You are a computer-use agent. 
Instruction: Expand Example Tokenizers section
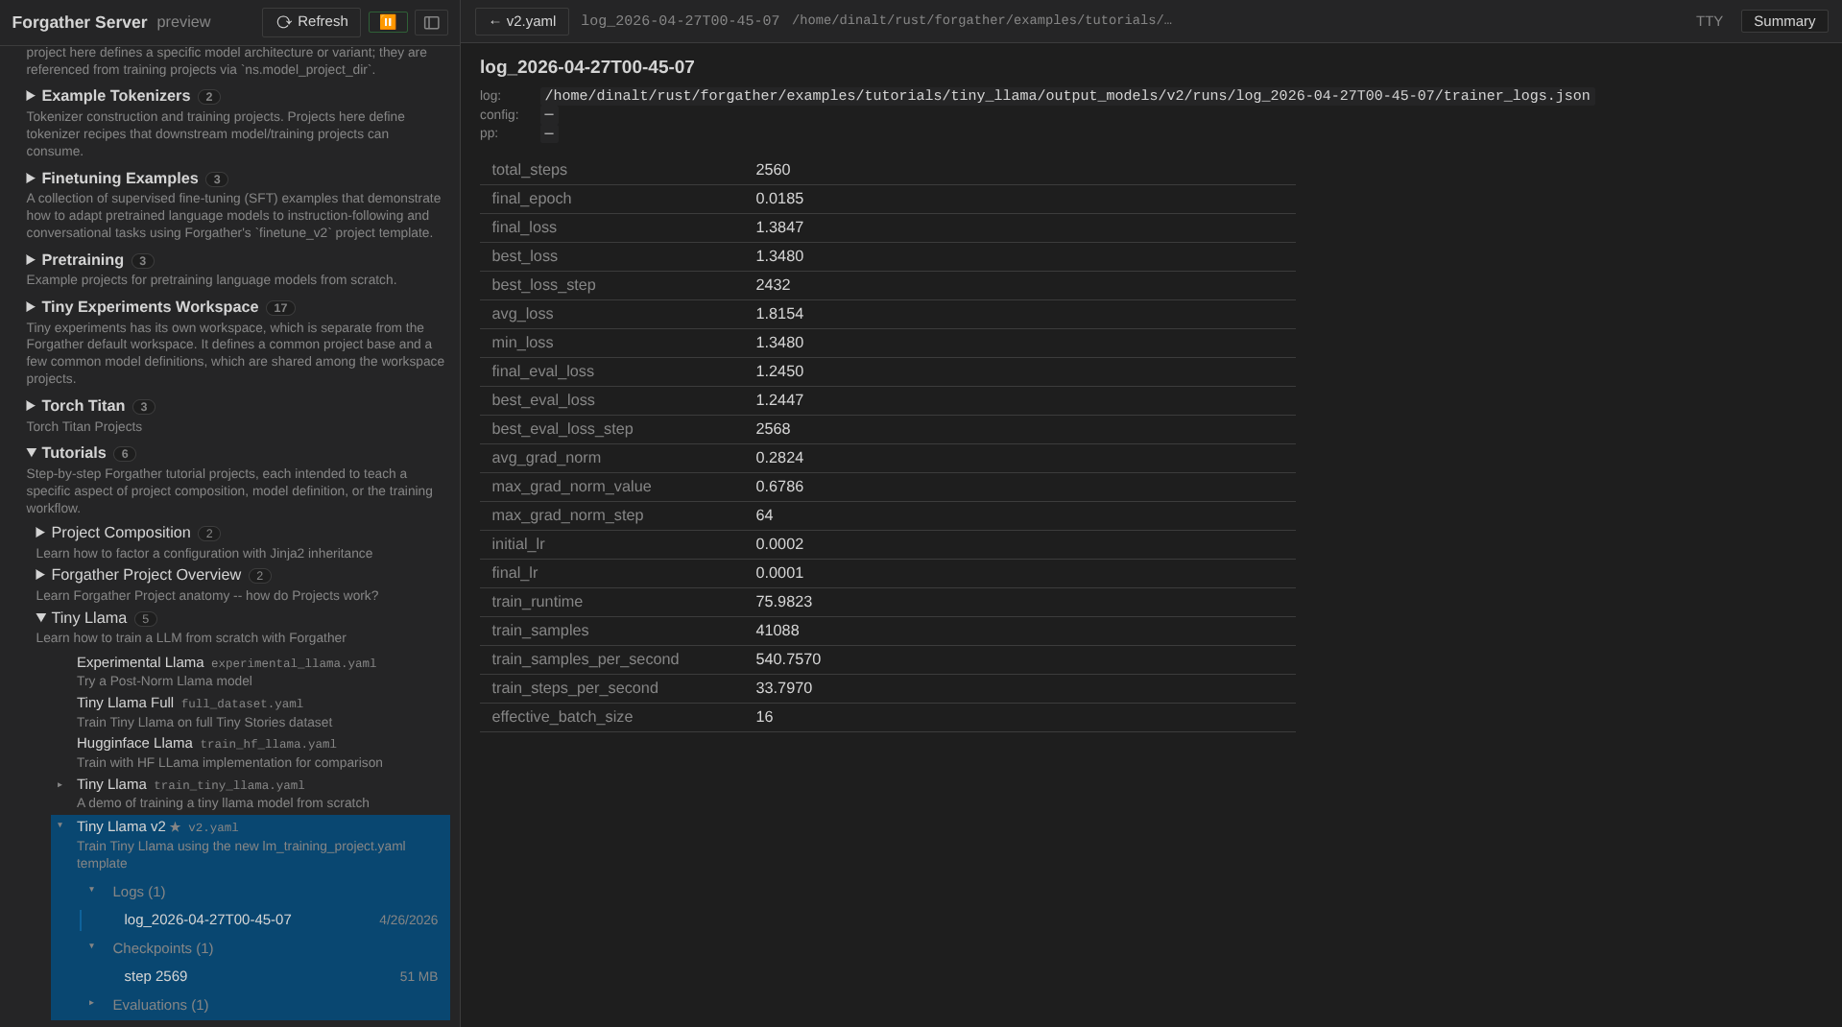[x=31, y=96]
